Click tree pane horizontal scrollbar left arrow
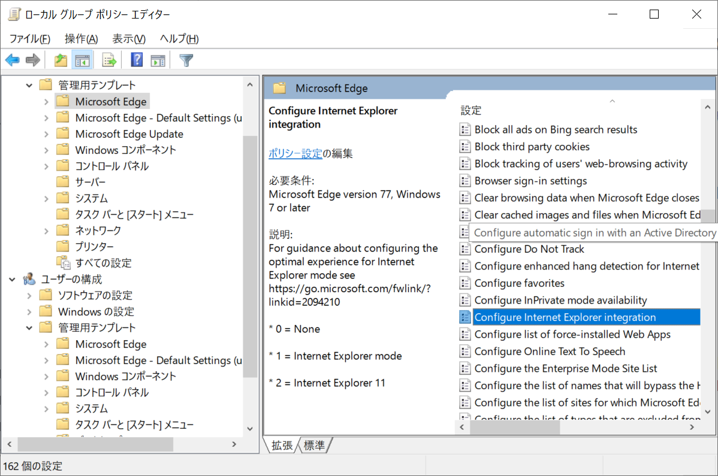Screen dimensions: 718x476 [x=9, y=444]
